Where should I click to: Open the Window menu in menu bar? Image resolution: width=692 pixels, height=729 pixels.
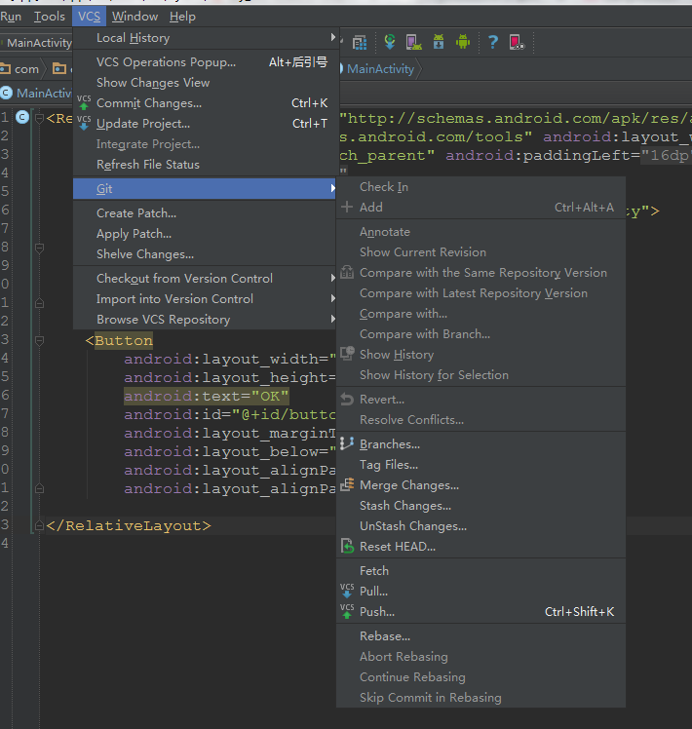pyautogui.click(x=135, y=16)
